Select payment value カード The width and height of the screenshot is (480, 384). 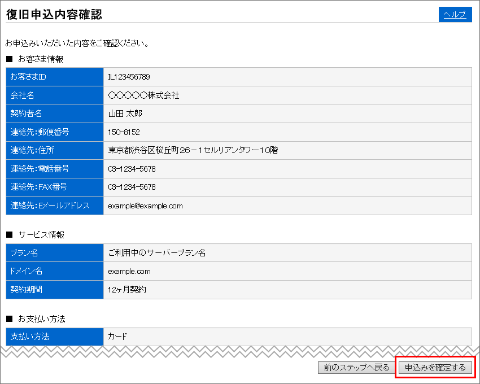(x=117, y=337)
